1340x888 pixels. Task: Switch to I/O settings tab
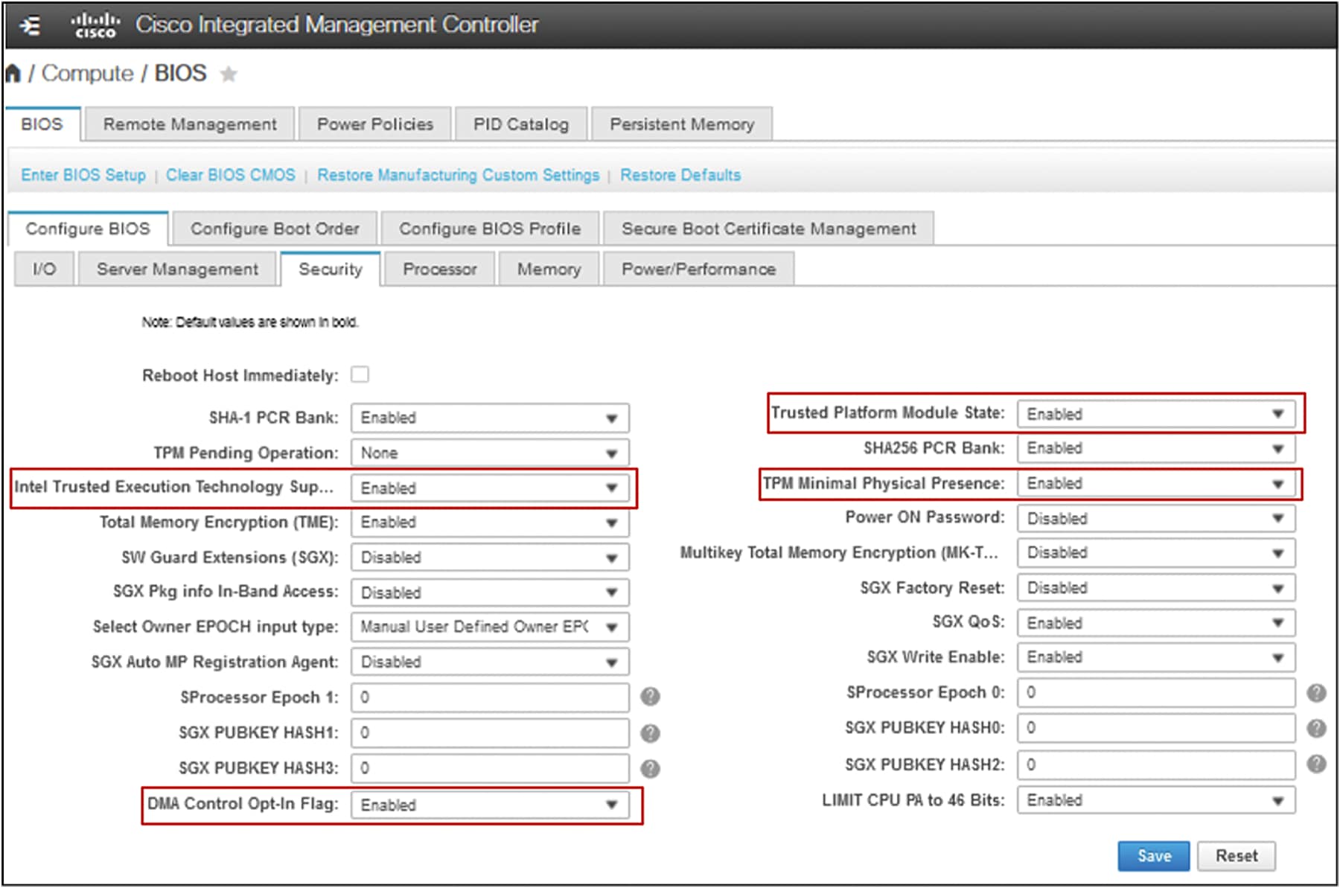[x=45, y=269]
